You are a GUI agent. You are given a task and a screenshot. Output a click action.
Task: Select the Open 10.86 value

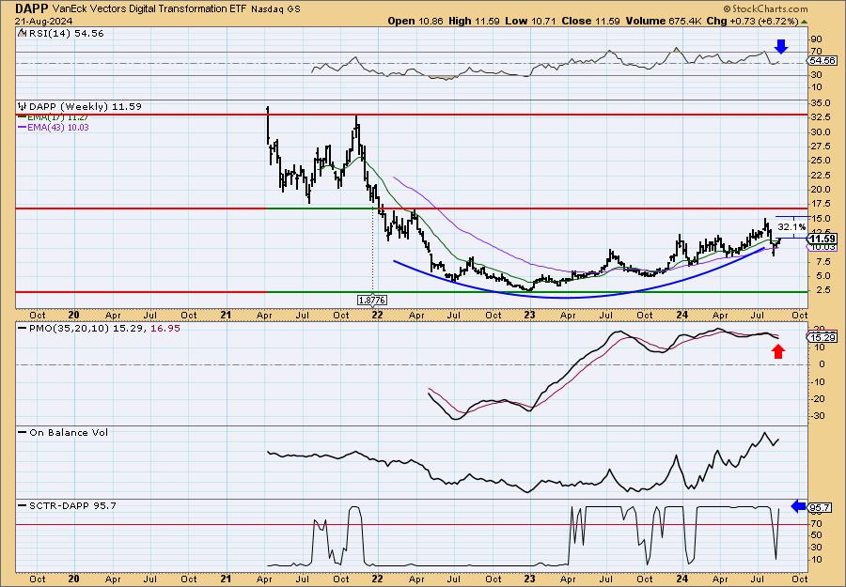point(415,21)
